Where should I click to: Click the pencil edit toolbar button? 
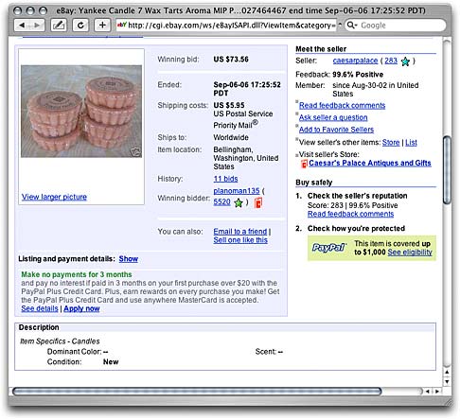(x=59, y=26)
